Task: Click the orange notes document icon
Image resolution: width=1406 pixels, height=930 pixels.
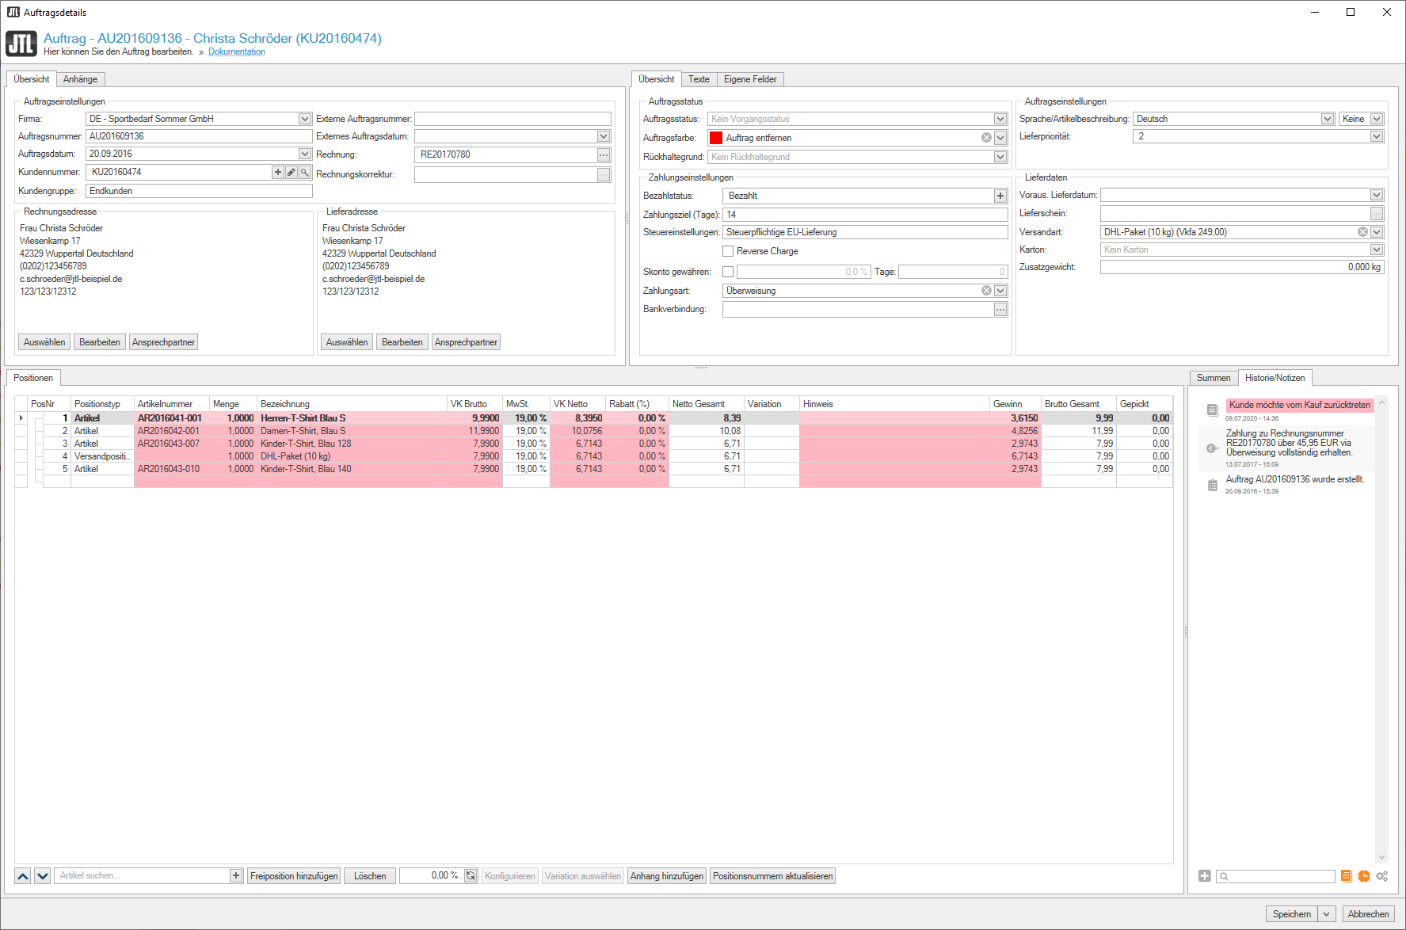Action: tap(1347, 876)
